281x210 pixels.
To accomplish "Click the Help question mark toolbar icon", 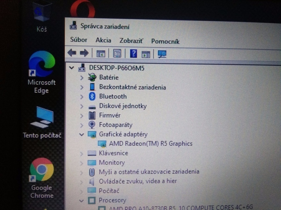I will click(x=133, y=54).
